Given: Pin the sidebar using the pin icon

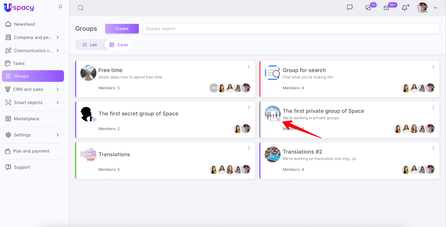Looking at the screenshot, I should tap(60, 7).
